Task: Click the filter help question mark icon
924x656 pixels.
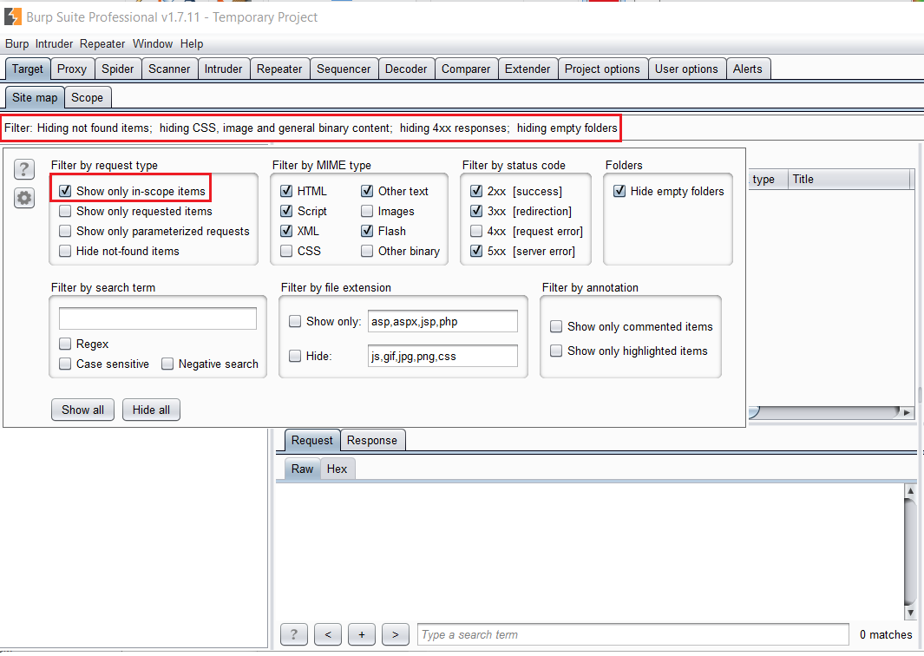Action: pos(24,169)
